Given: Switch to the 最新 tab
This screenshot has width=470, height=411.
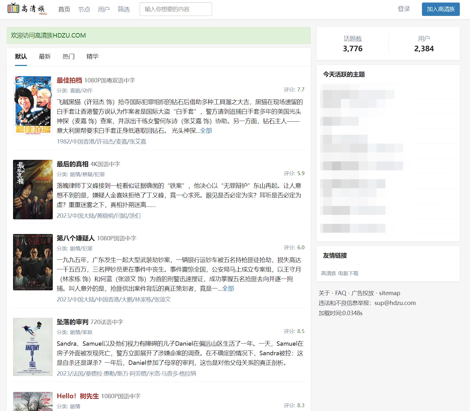Looking at the screenshot, I should (x=45, y=56).
